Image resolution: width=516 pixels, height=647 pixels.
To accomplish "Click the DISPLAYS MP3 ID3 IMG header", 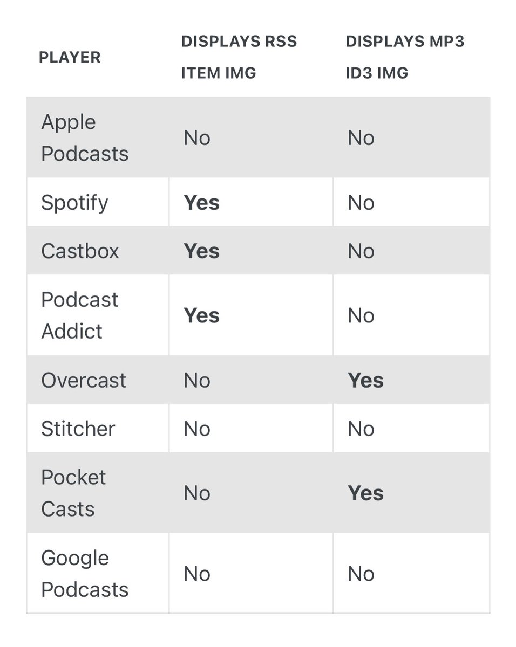I will point(405,57).
